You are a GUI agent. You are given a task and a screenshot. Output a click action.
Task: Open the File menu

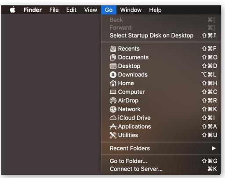pos(54,10)
